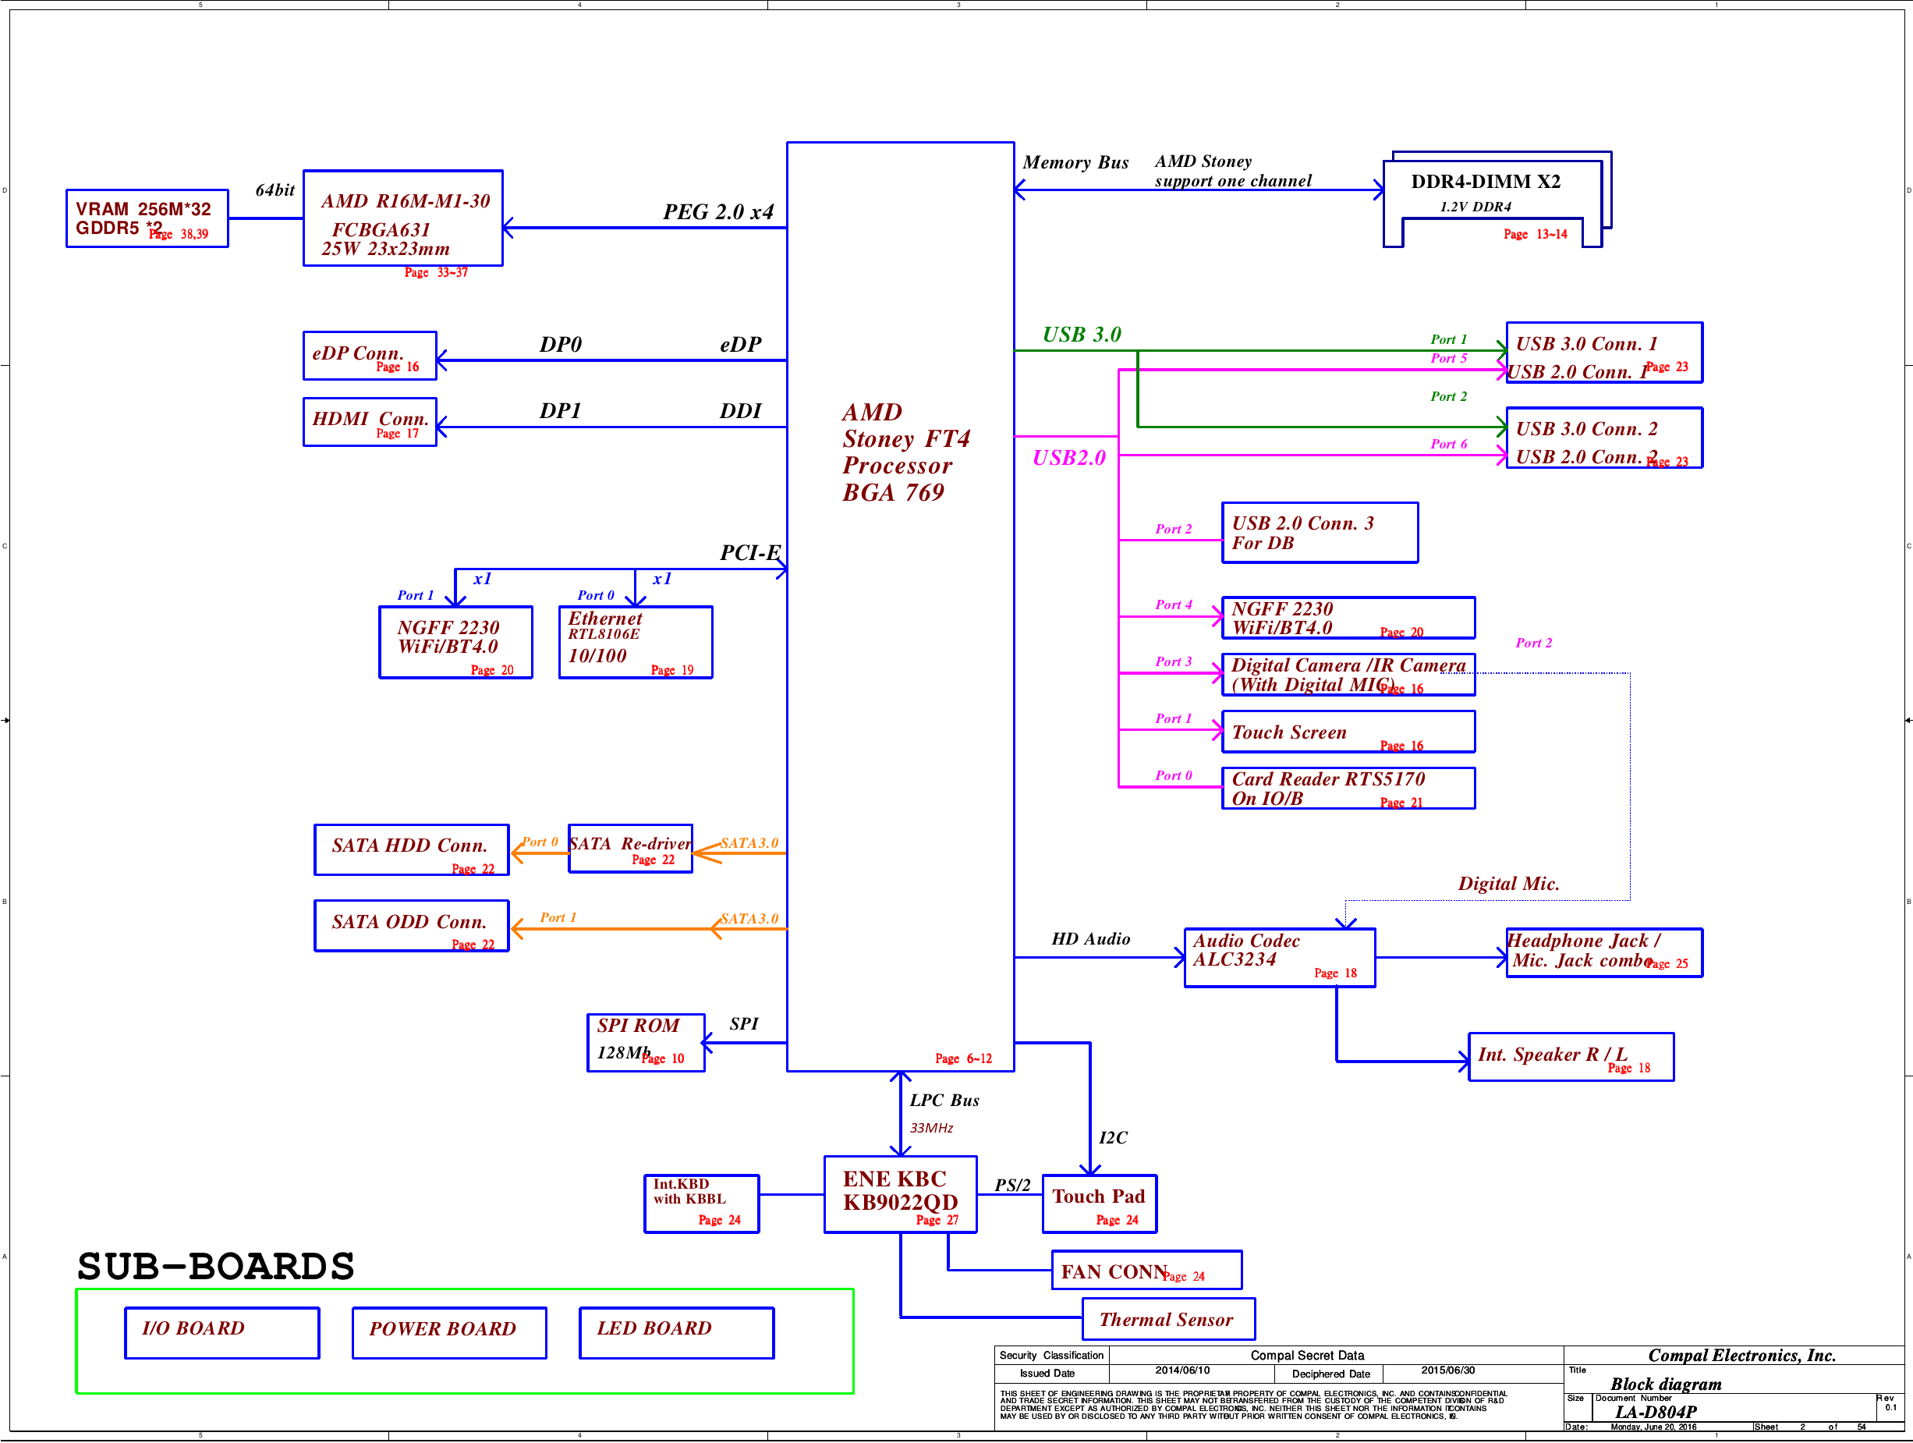Click the Digital Mic. label
The width and height of the screenshot is (1913, 1443).
[x=1509, y=883]
